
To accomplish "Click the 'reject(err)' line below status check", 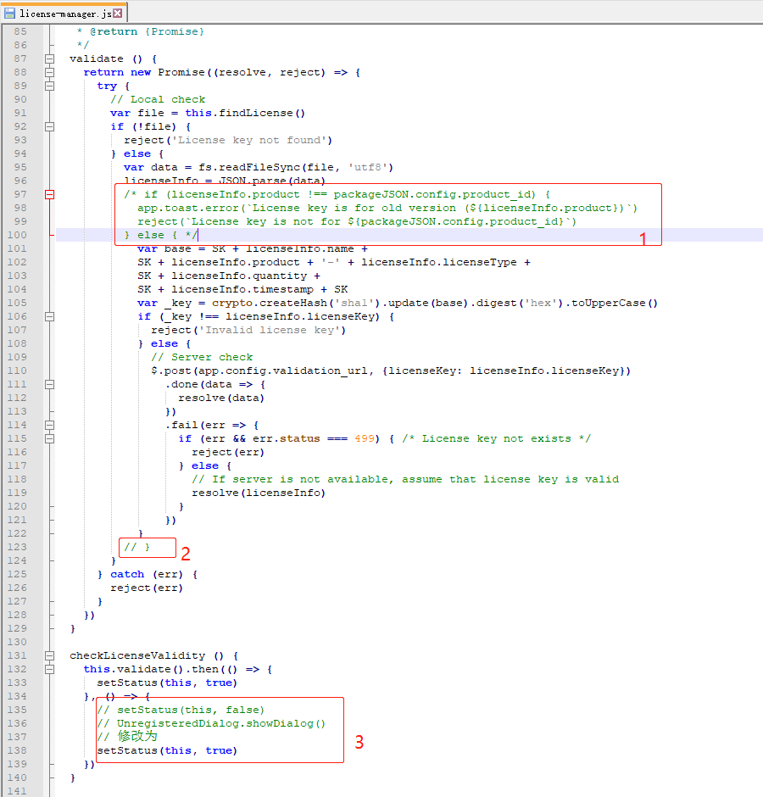I will click(228, 453).
